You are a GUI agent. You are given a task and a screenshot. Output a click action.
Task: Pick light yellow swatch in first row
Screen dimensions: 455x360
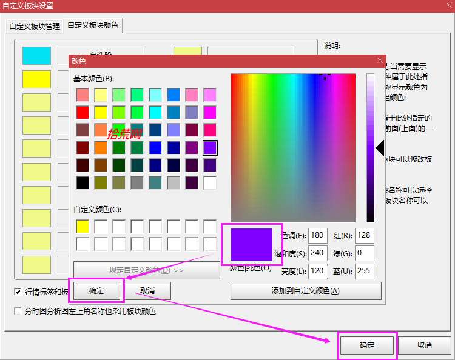(101, 95)
